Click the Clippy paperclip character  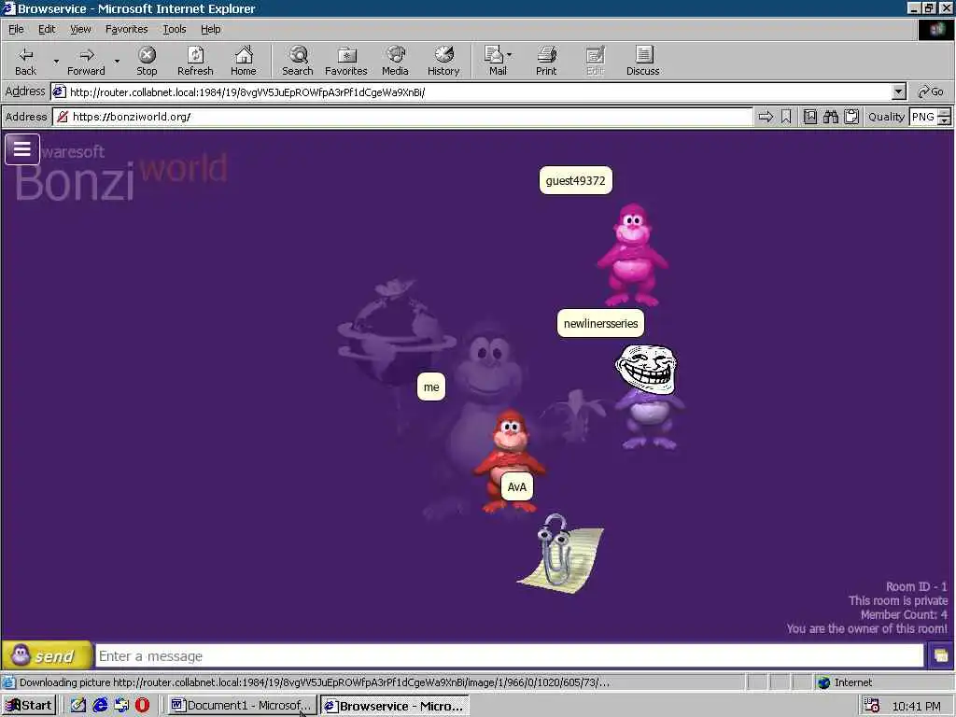[x=559, y=553]
